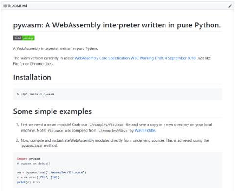Screen dimensions: 235x191
Task: Click the ./examples/fib.wasm inline code
Action: [106, 125]
